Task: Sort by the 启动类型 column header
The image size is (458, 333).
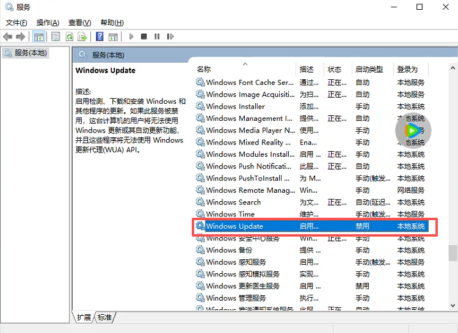Action: [369, 70]
